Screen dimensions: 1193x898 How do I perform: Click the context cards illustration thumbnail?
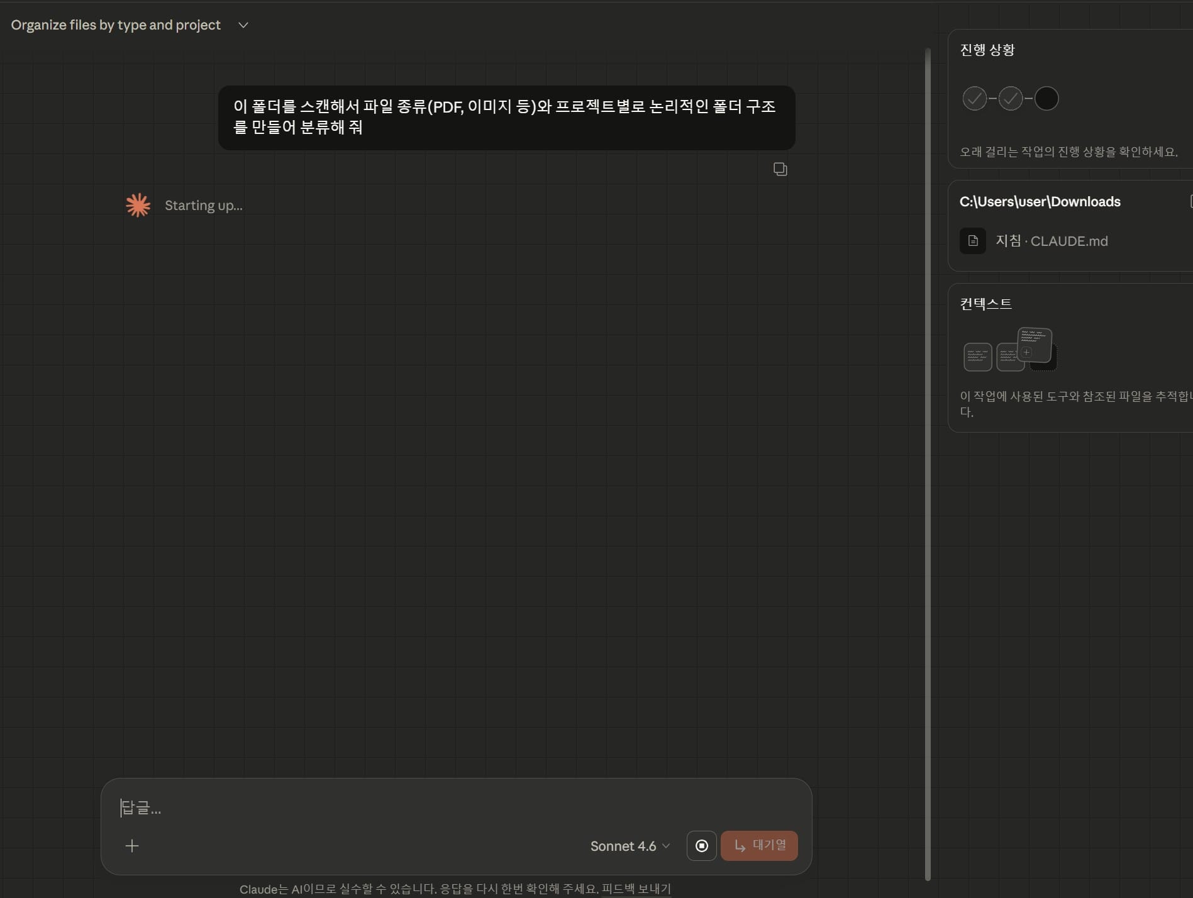pos(1009,350)
